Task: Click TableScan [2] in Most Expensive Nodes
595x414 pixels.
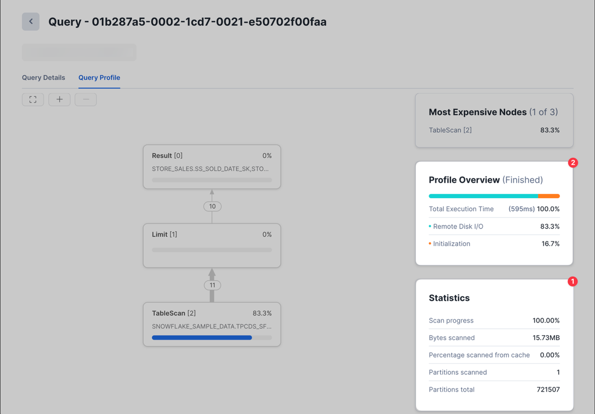Action: click(494, 130)
